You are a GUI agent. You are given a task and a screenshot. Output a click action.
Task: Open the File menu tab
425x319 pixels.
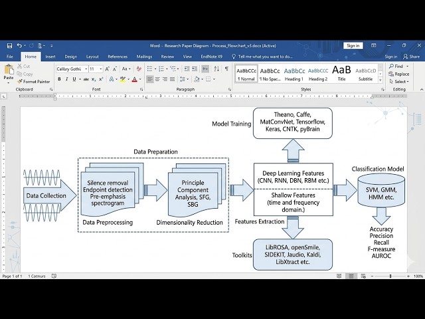pyautogui.click(x=10, y=56)
